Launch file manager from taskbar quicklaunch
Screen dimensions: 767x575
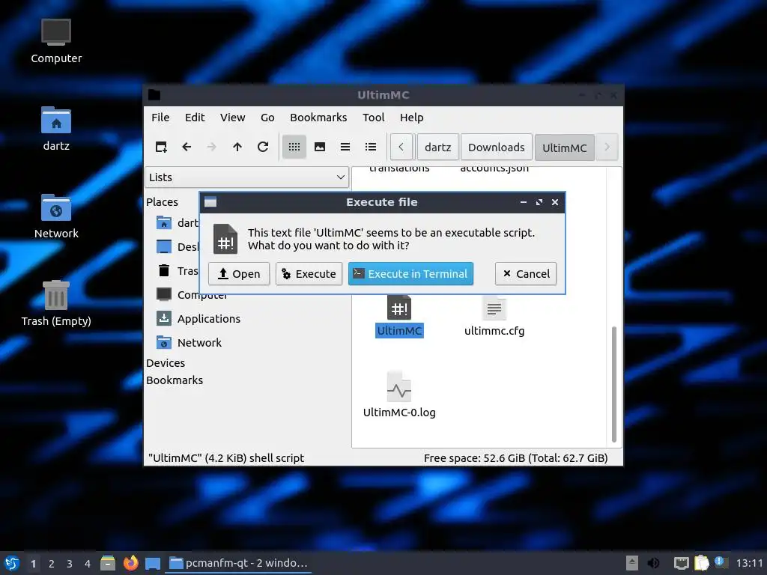108,563
